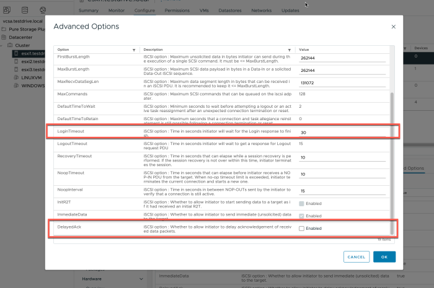
Task: Open the Option column filter
Action: [x=134, y=50]
